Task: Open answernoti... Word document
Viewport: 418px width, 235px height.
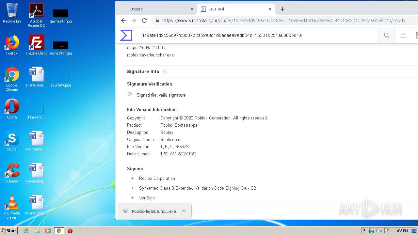Action: 36,77
